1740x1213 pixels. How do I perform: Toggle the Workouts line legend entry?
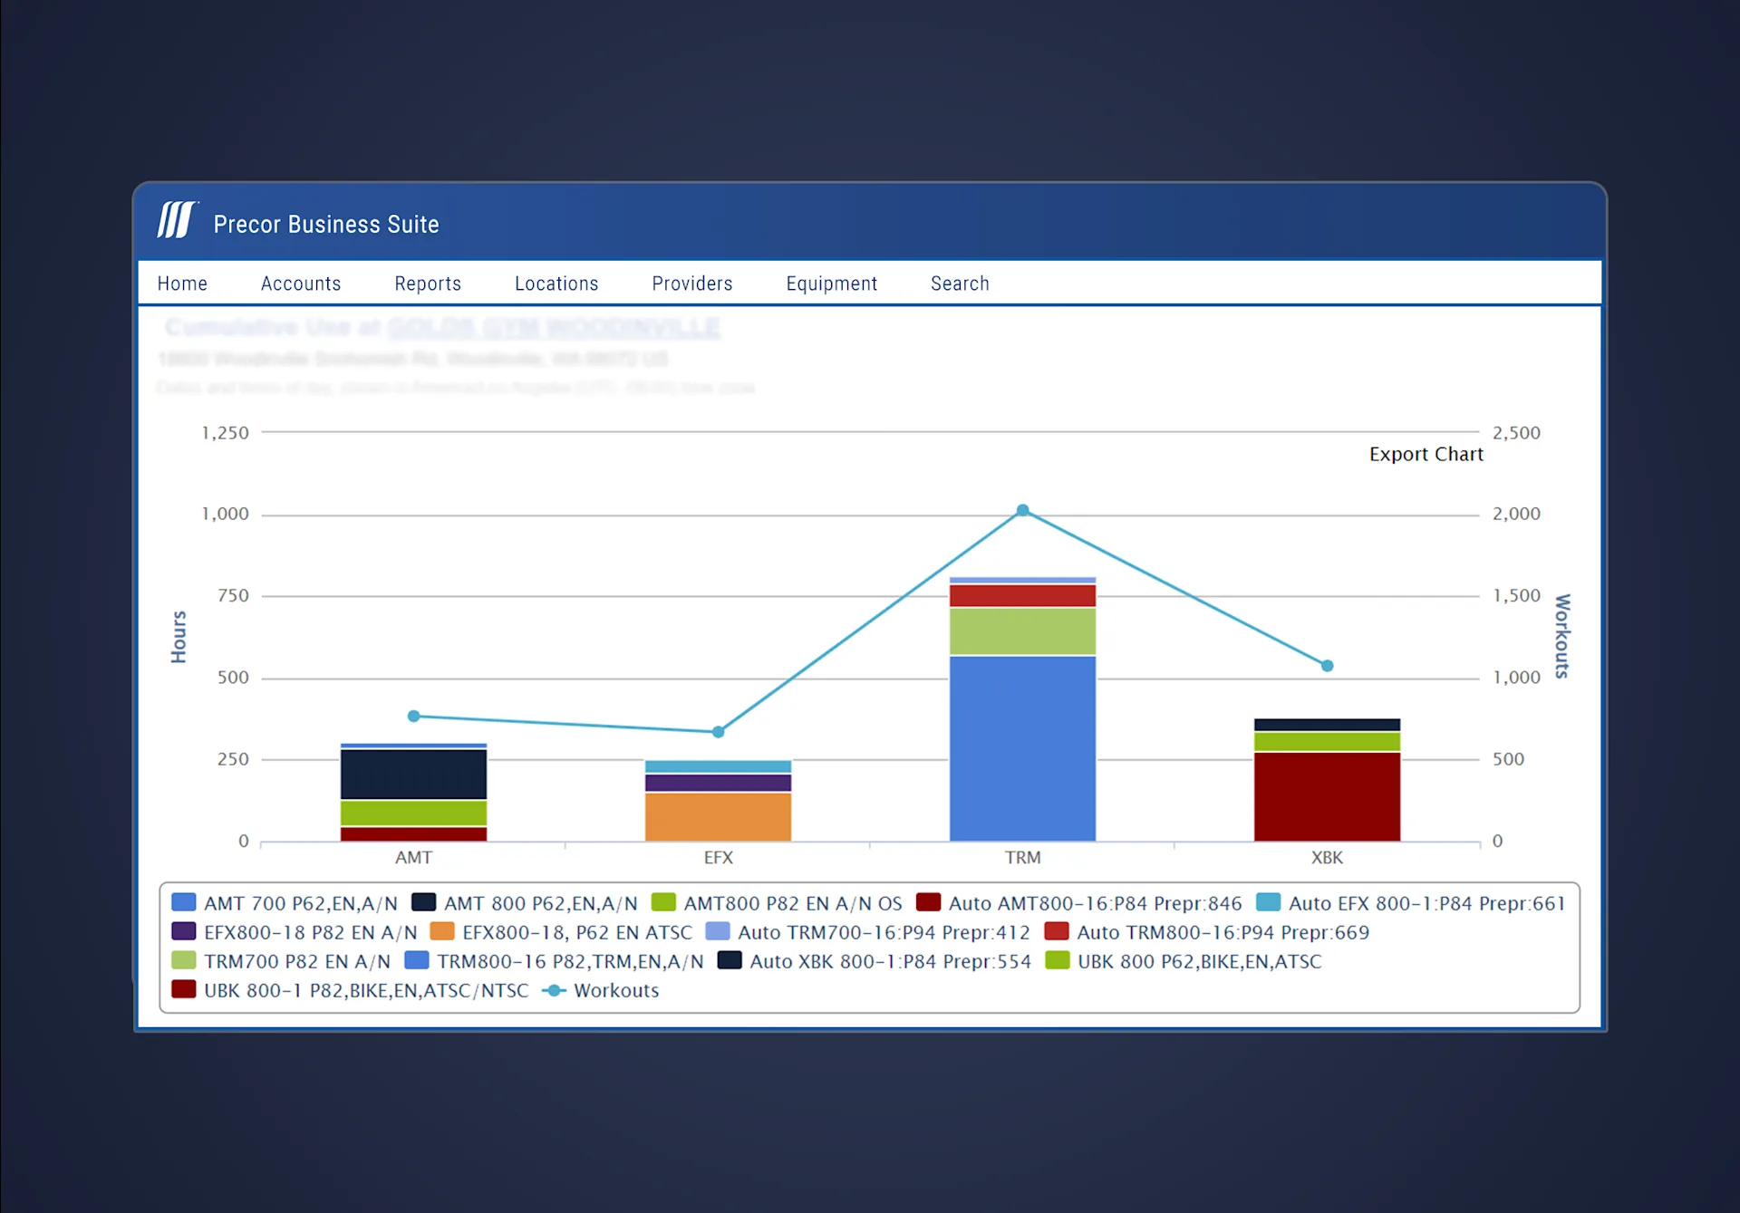(x=600, y=990)
